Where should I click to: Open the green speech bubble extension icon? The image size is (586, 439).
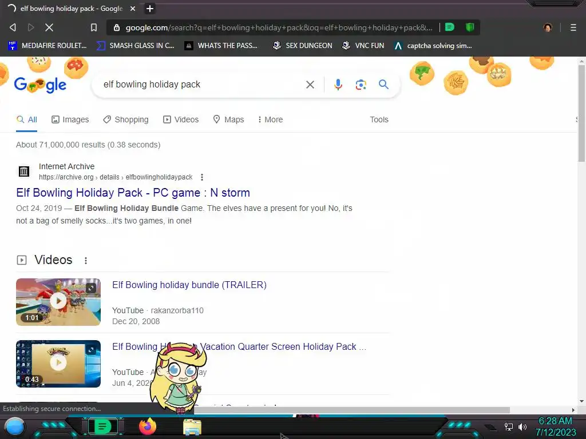[450, 27]
